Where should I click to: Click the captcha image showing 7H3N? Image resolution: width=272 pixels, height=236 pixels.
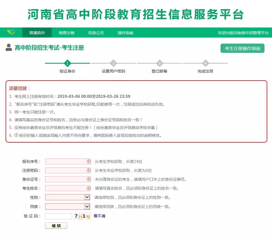click(82, 216)
